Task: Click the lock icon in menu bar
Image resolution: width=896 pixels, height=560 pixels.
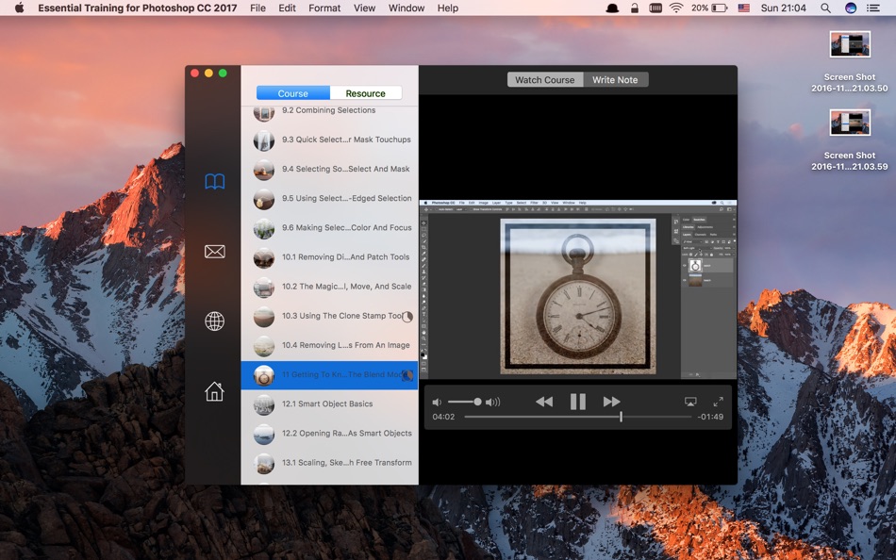Action: [x=635, y=8]
